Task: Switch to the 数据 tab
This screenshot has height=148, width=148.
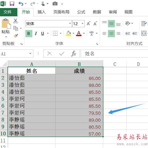Action: click(97, 12)
